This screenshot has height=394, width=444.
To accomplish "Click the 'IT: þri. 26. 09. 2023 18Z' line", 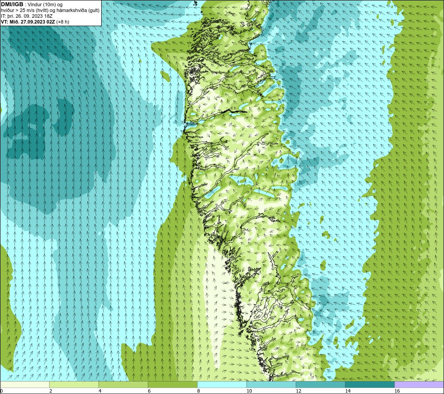I will (x=27, y=16).
